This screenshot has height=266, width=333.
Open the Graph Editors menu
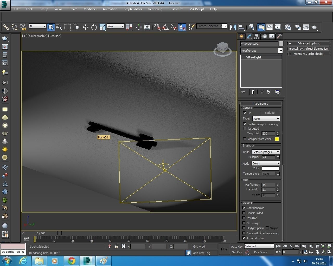[x=133, y=9]
